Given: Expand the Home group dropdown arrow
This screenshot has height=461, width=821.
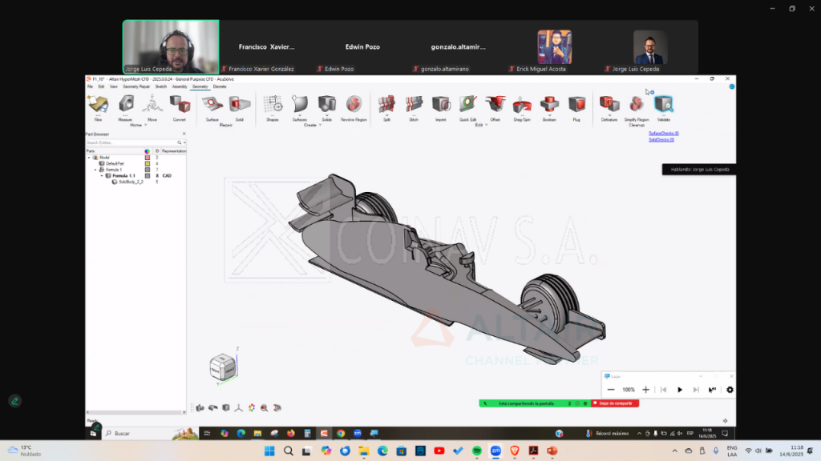Looking at the screenshot, I should [145, 126].
